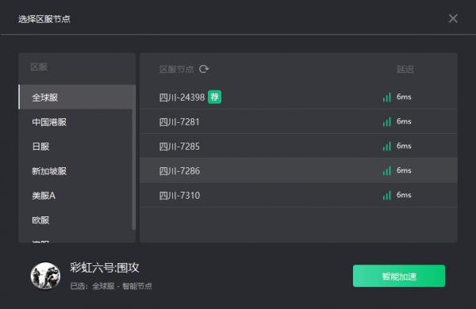The height and width of the screenshot is (309, 476).
Task: Select the 全球服 region
Action: (x=77, y=97)
